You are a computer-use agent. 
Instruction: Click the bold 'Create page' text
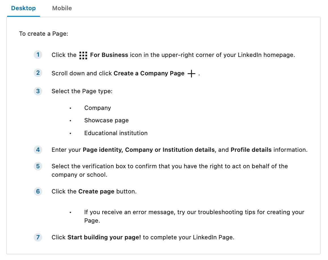pyautogui.click(x=96, y=191)
